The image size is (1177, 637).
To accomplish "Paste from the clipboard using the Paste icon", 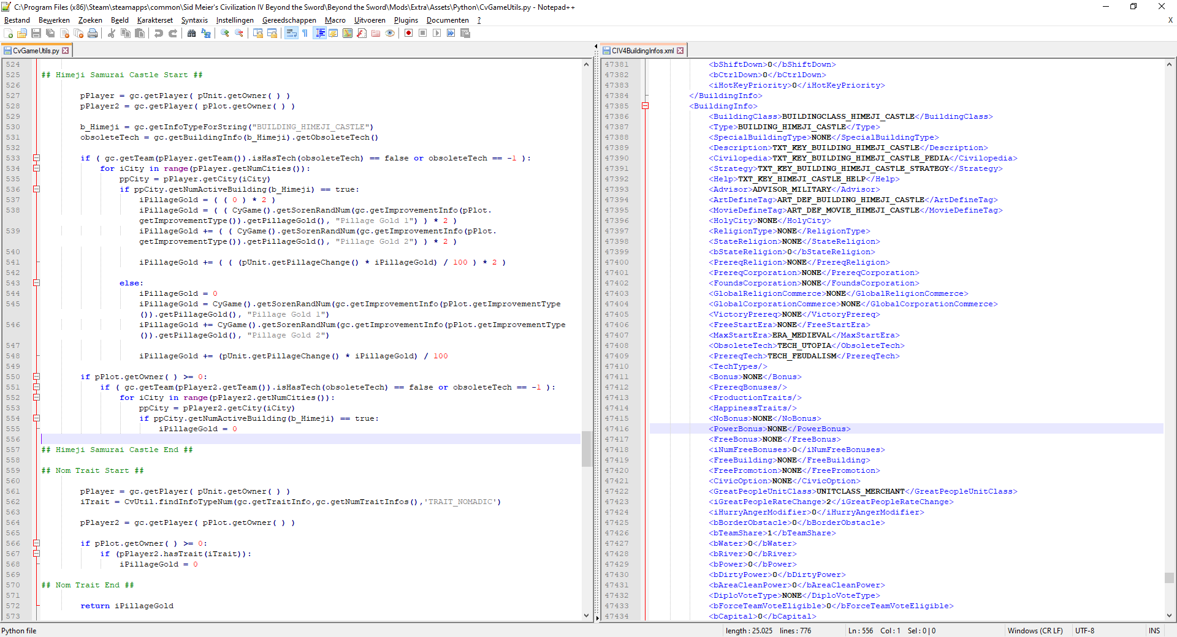I will click(x=140, y=33).
